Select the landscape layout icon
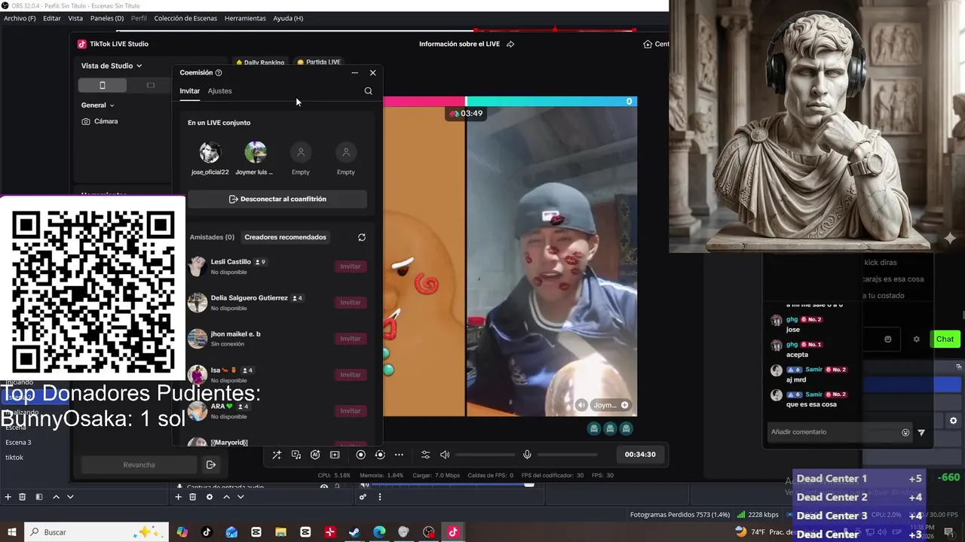The width and height of the screenshot is (965, 542). [151, 85]
